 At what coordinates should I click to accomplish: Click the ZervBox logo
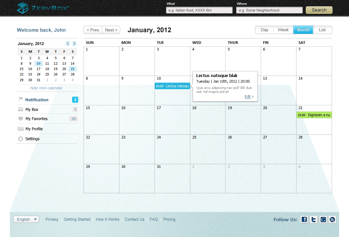pos(43,8)
